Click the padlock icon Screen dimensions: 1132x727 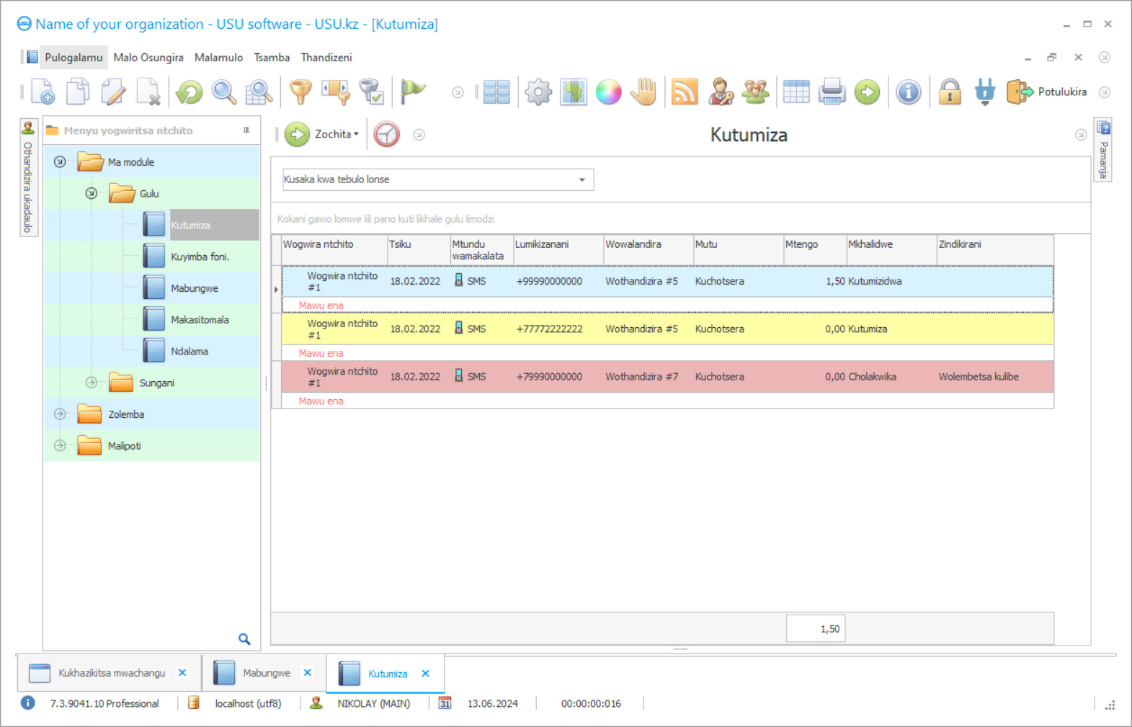(x=950, y=92)
